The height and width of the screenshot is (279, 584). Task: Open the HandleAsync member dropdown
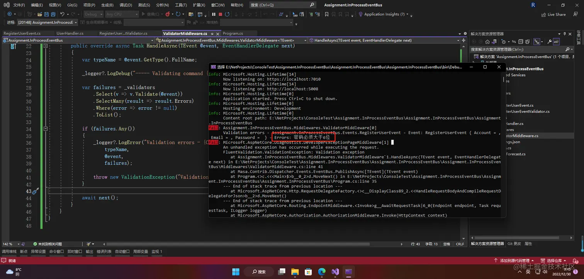[384, 40]
